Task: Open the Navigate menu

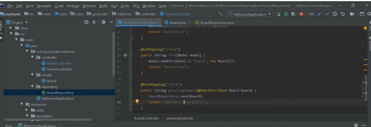Action: pyautogui.click(x=44, y=6)
